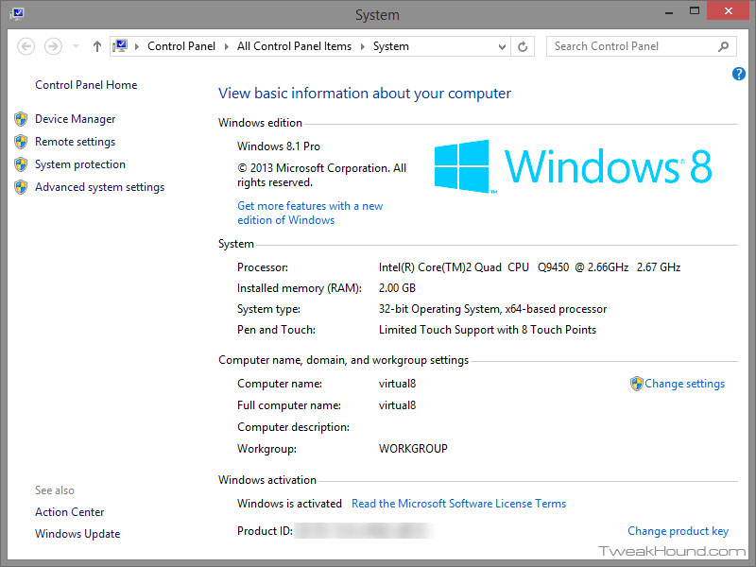Open Control Panel Home
This screenshot has height=567, width=756.
pos(86,85)
